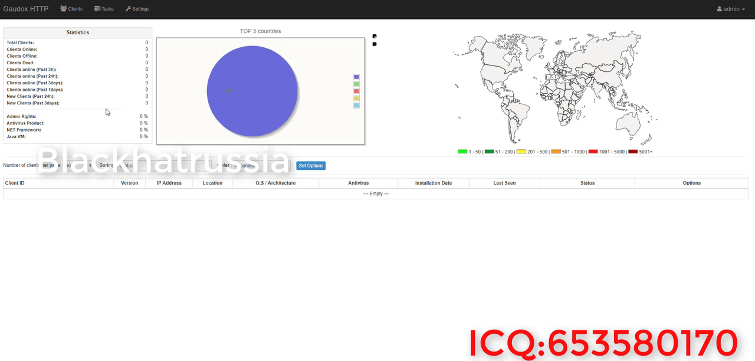Open the Tasks menu
Screen dimensions: 755x361
click(x=104, y=8)
